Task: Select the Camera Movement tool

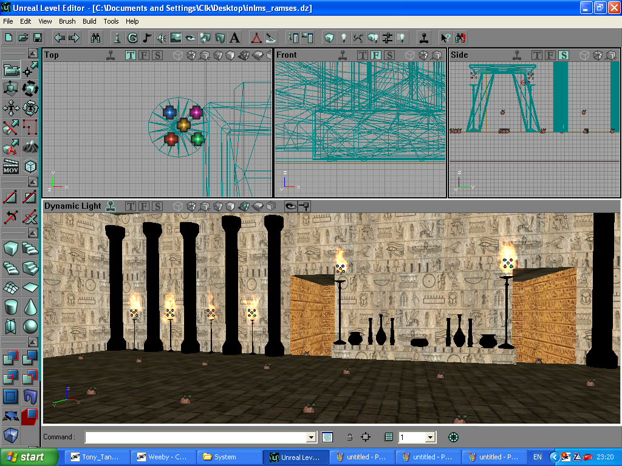Action: (x=10, y=70)
